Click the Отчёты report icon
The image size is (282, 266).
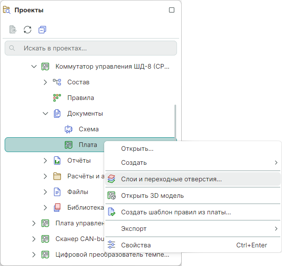point(57,161)
